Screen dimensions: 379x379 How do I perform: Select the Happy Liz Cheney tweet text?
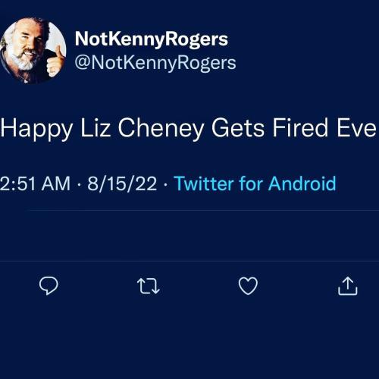click(x=188, y=128)
